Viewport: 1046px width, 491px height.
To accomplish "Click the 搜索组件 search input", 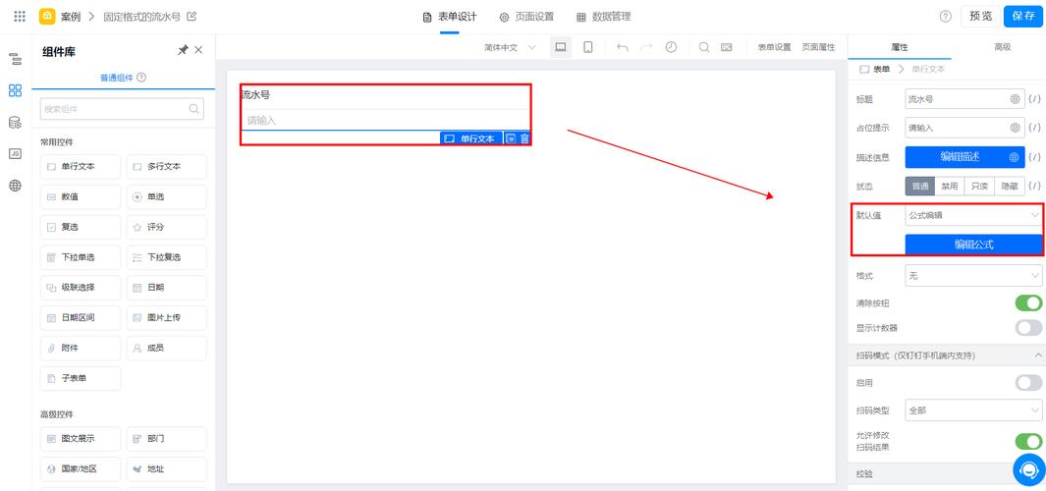I will pos(122,109).
